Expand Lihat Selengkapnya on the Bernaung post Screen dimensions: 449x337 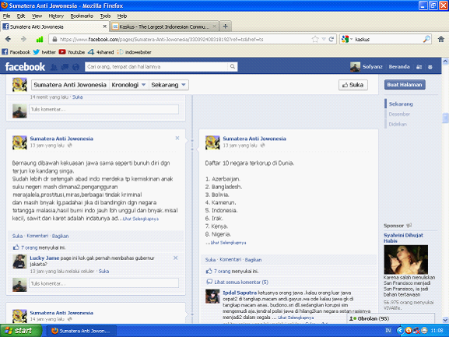(141, 219)
